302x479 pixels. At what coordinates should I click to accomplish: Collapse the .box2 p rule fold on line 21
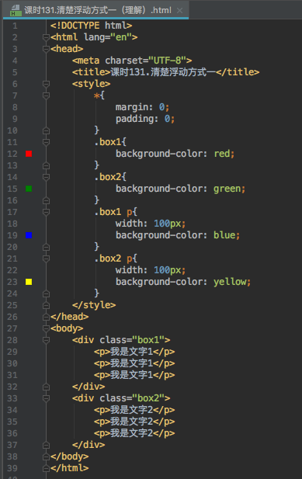[x=46, y=259]
